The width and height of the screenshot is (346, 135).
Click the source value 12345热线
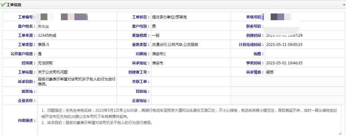pos(47,36)
